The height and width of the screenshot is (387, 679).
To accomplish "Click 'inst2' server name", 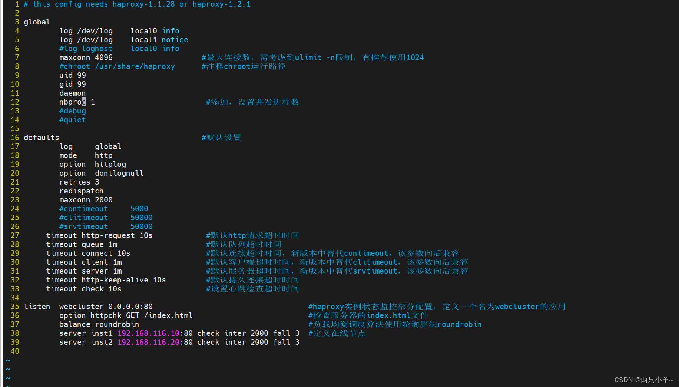I will [102, 342].
